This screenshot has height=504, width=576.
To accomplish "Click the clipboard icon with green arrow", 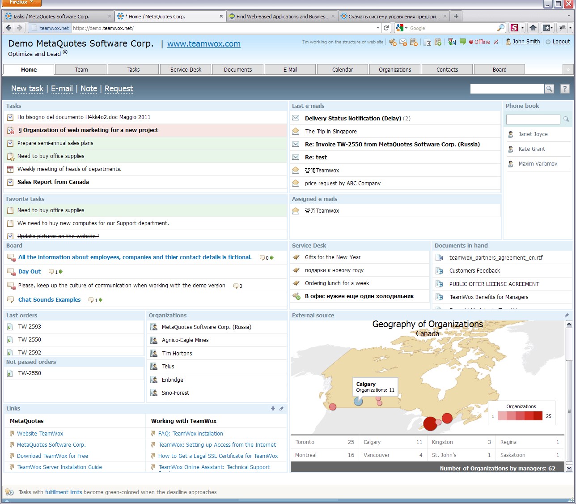I will point(438,42).
